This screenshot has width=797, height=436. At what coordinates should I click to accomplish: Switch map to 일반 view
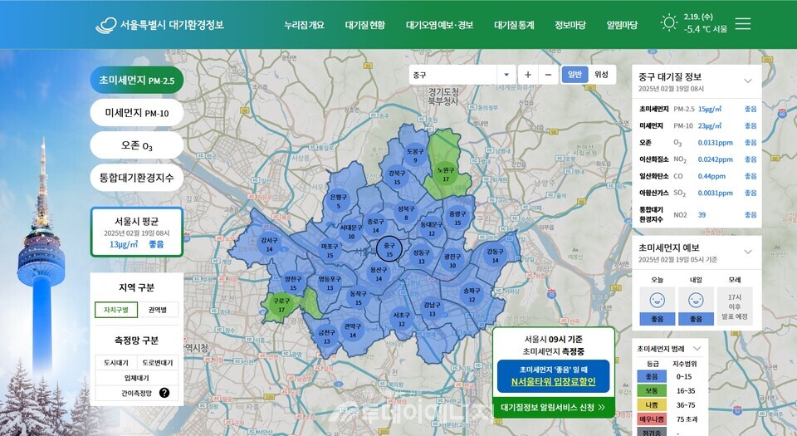[x=575, y=75]
